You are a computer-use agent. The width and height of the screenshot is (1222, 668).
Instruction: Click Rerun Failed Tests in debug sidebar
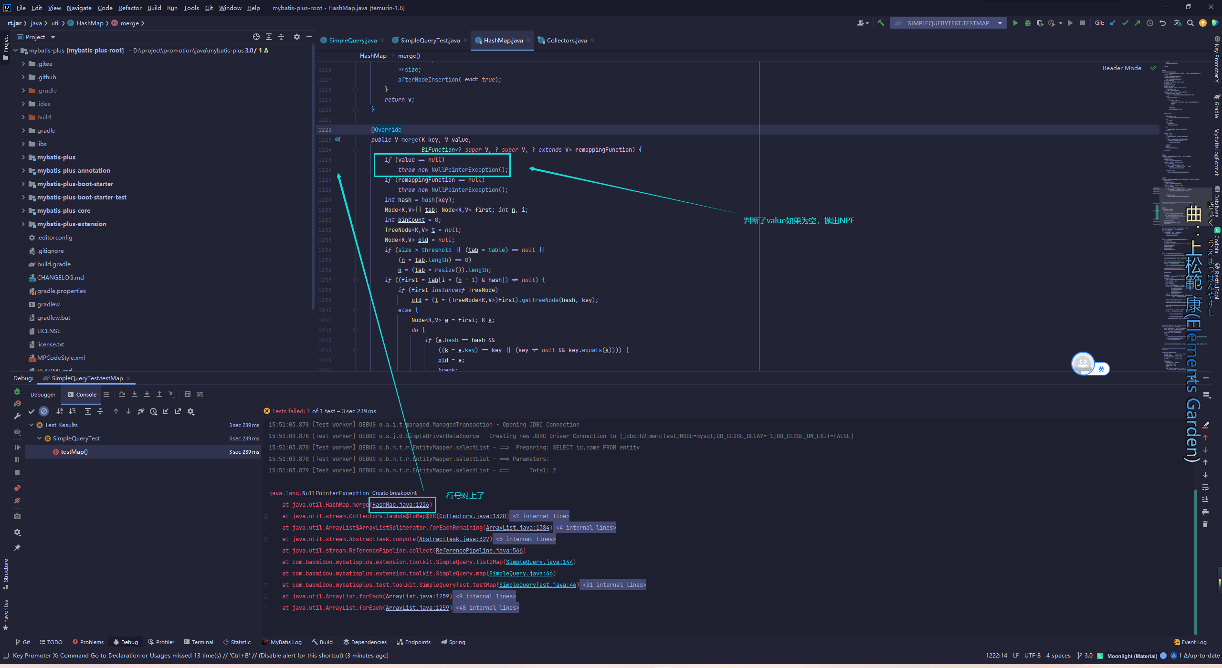(x=17, y=404)
